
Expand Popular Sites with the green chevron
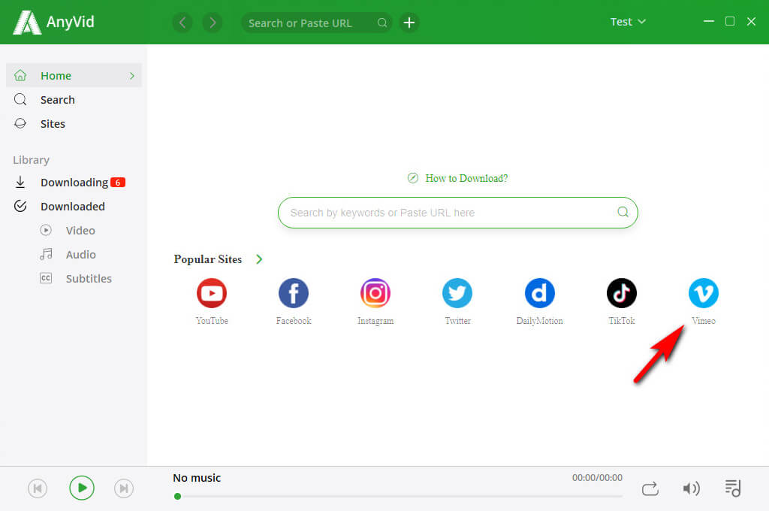coord(259,259)
